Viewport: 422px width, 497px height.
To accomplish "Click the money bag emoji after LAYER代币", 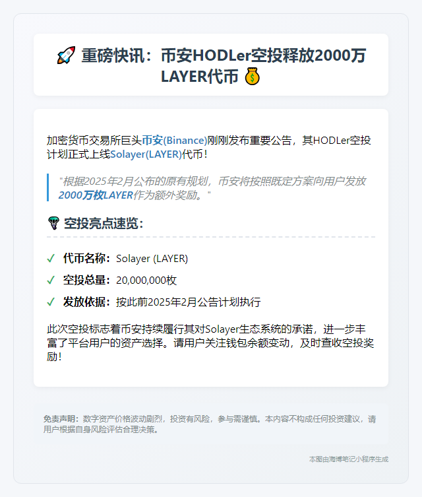I will (x=253, y=77).
